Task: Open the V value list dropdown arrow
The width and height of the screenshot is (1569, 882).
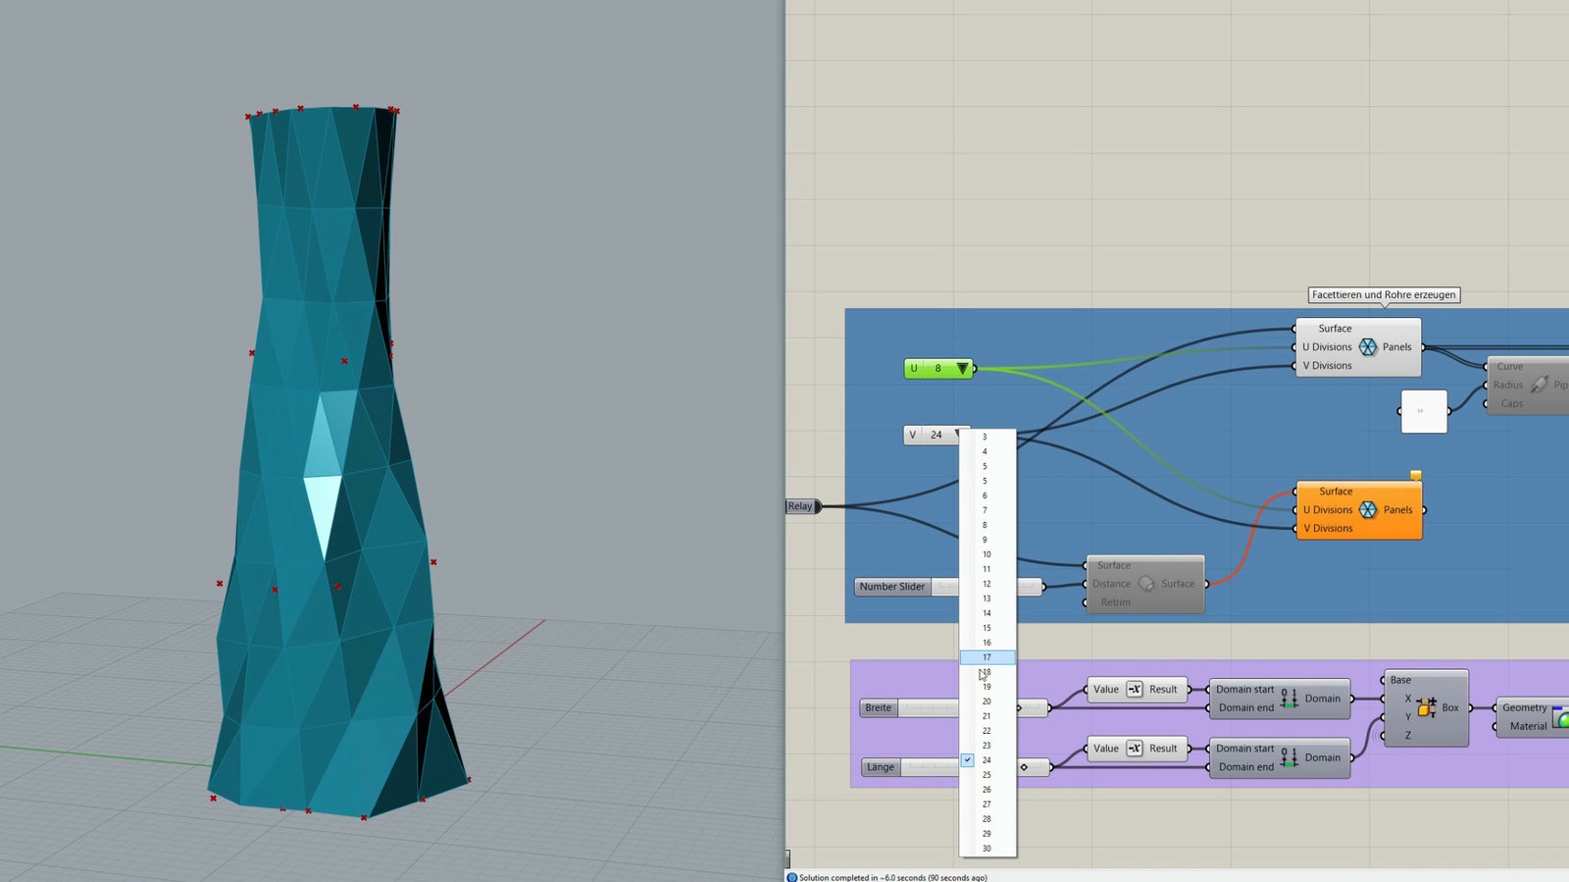Action: pyautogui.click(x=958, y=434)
